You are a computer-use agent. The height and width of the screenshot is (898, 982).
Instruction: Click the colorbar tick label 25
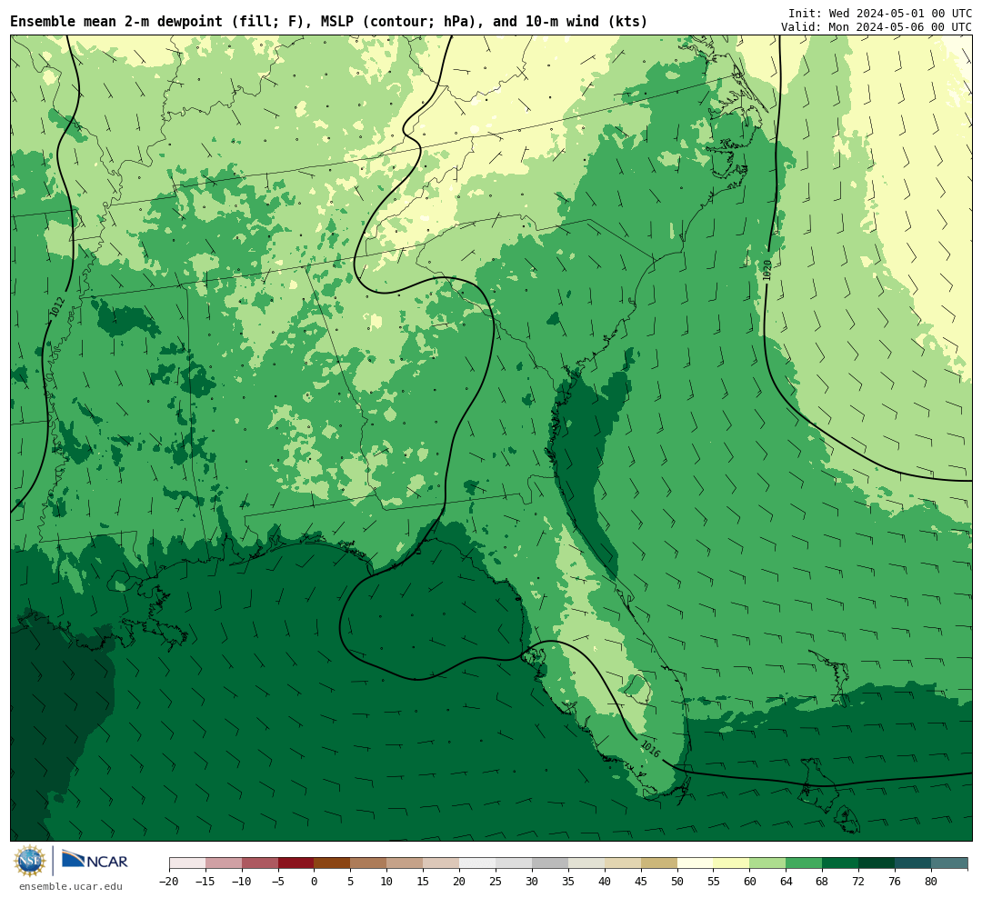(x=496, y=882)
